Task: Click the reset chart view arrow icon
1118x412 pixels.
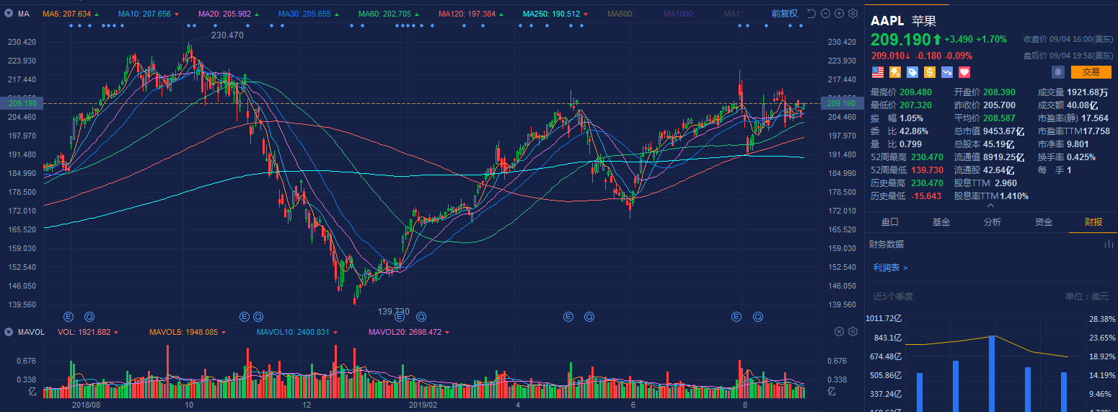Action: (x=811, y=13)
